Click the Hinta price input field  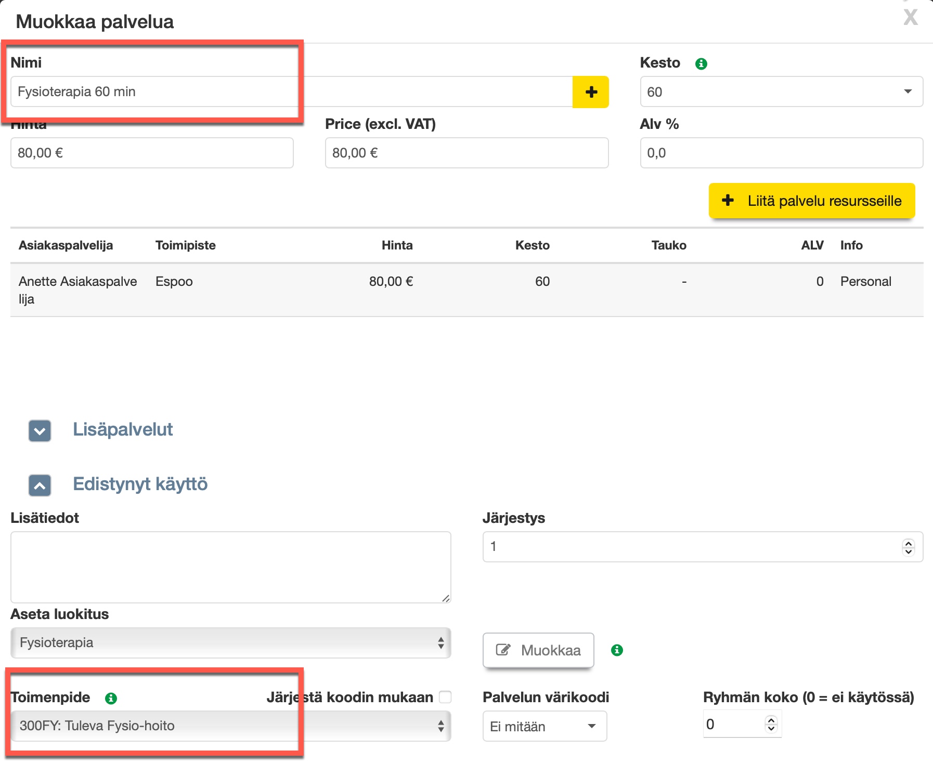[152, 153]
